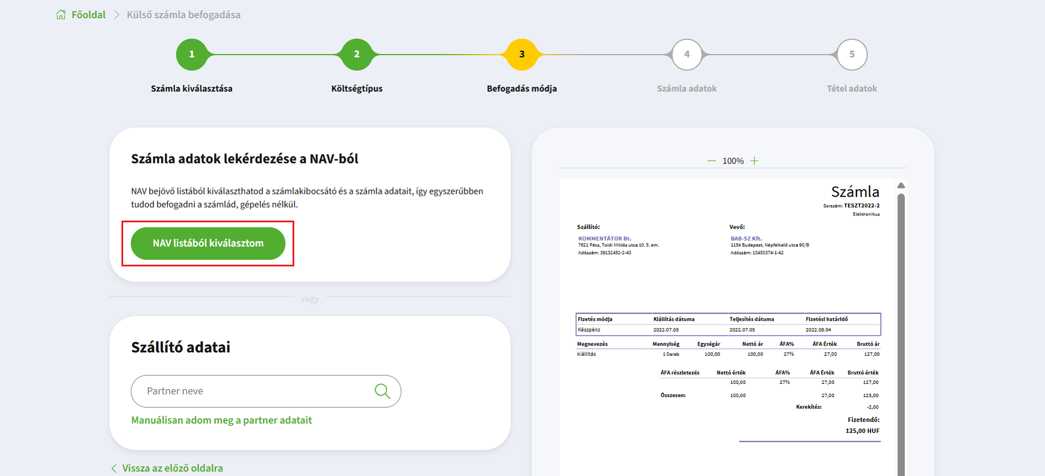Click the Külső számla befogadása breadcrumb
Screen dimensions: 1045x476
click(x=183, y=15)
